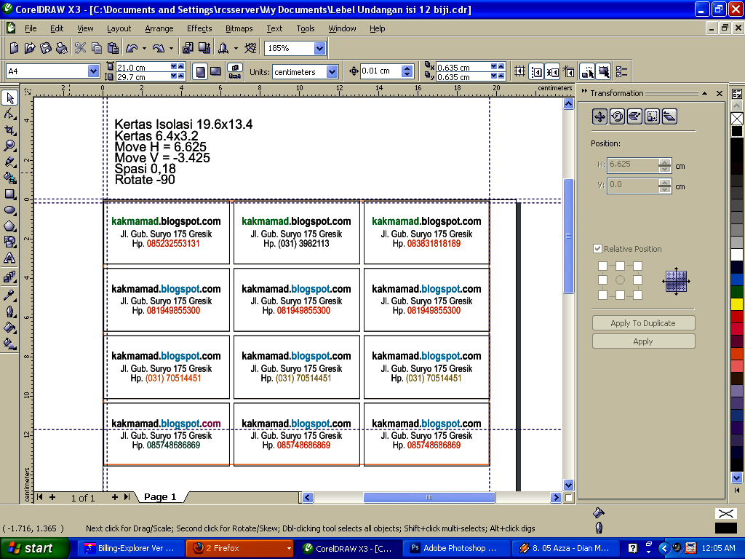Image resolution: width=745 pixels, height=559 pixels.
Task: Click the Import icon in toolbar
Action: (188, 48)
